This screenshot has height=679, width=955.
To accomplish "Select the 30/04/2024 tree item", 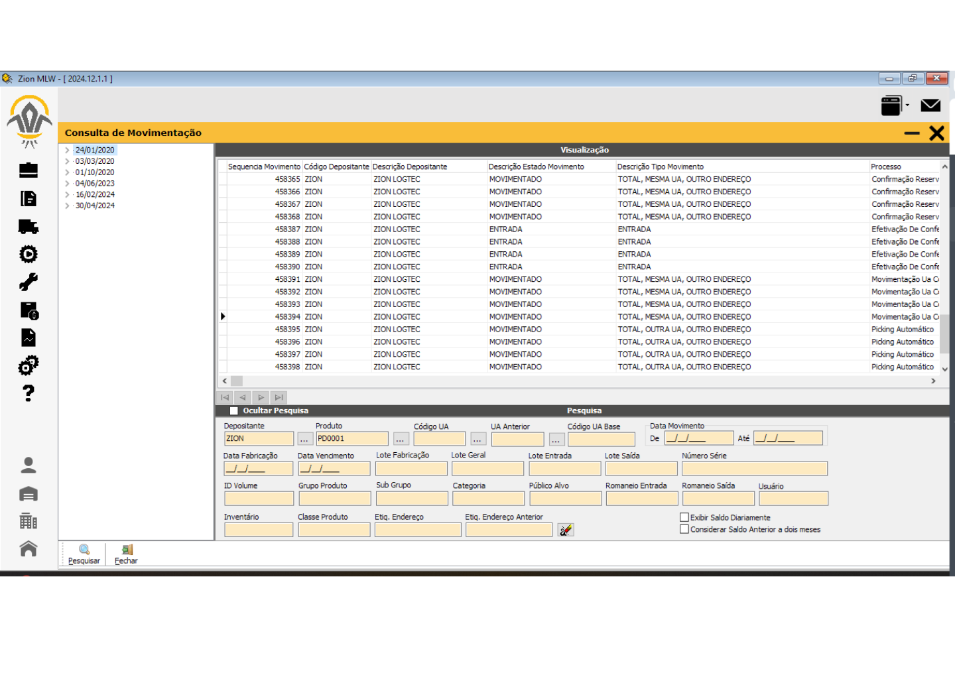I will point(95,206).
